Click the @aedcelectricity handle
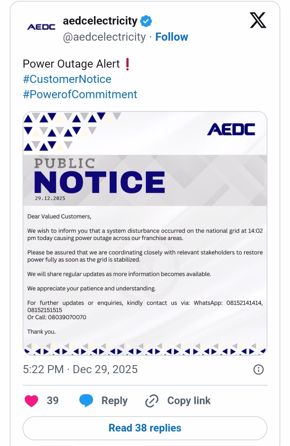This screenshot has height=446, width=290. pyautogui.click(x=104, y=37)
